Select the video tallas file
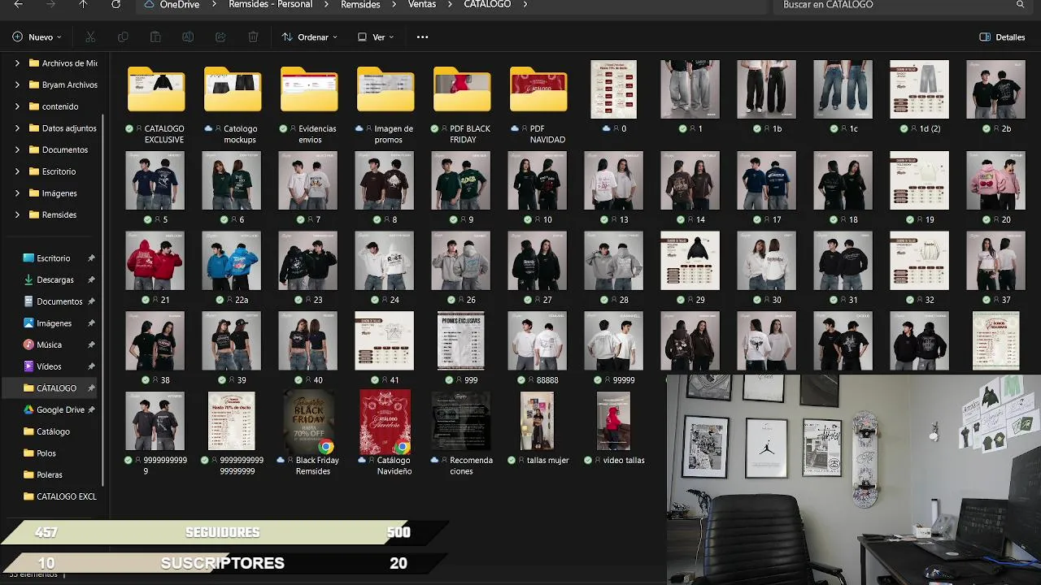Image resolution: width=1041 pixels, height=585 pixels. pyautogui.click(x=614, y=421)
